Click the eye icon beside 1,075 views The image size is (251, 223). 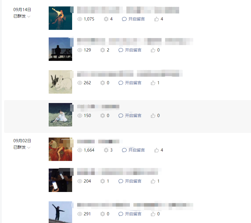pos(80,19)
